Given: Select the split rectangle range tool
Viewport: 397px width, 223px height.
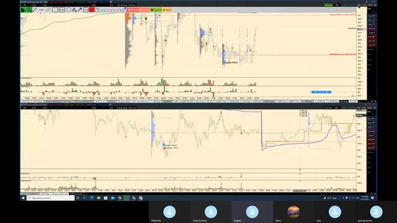Looking at the screenshot, I should [x=62, y=10].
